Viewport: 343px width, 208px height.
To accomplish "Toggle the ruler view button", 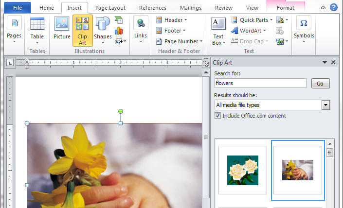I will coord(206,63).
